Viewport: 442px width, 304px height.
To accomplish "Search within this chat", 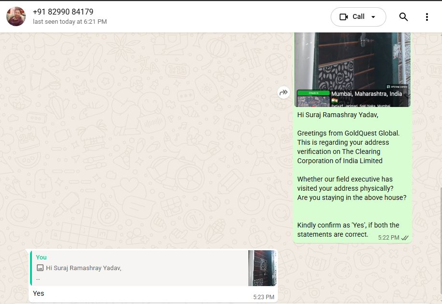I will pyautogui.click(x=403, y=17).
